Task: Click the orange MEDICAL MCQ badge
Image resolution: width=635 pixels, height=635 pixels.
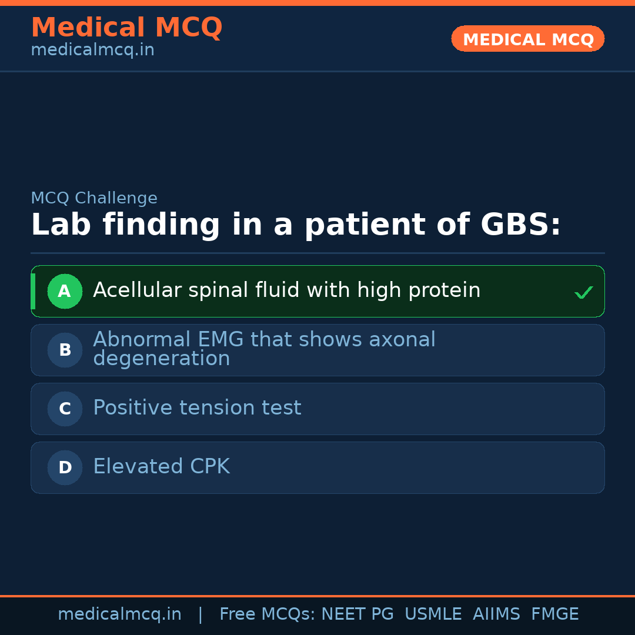Action: (x=527, y=39)
